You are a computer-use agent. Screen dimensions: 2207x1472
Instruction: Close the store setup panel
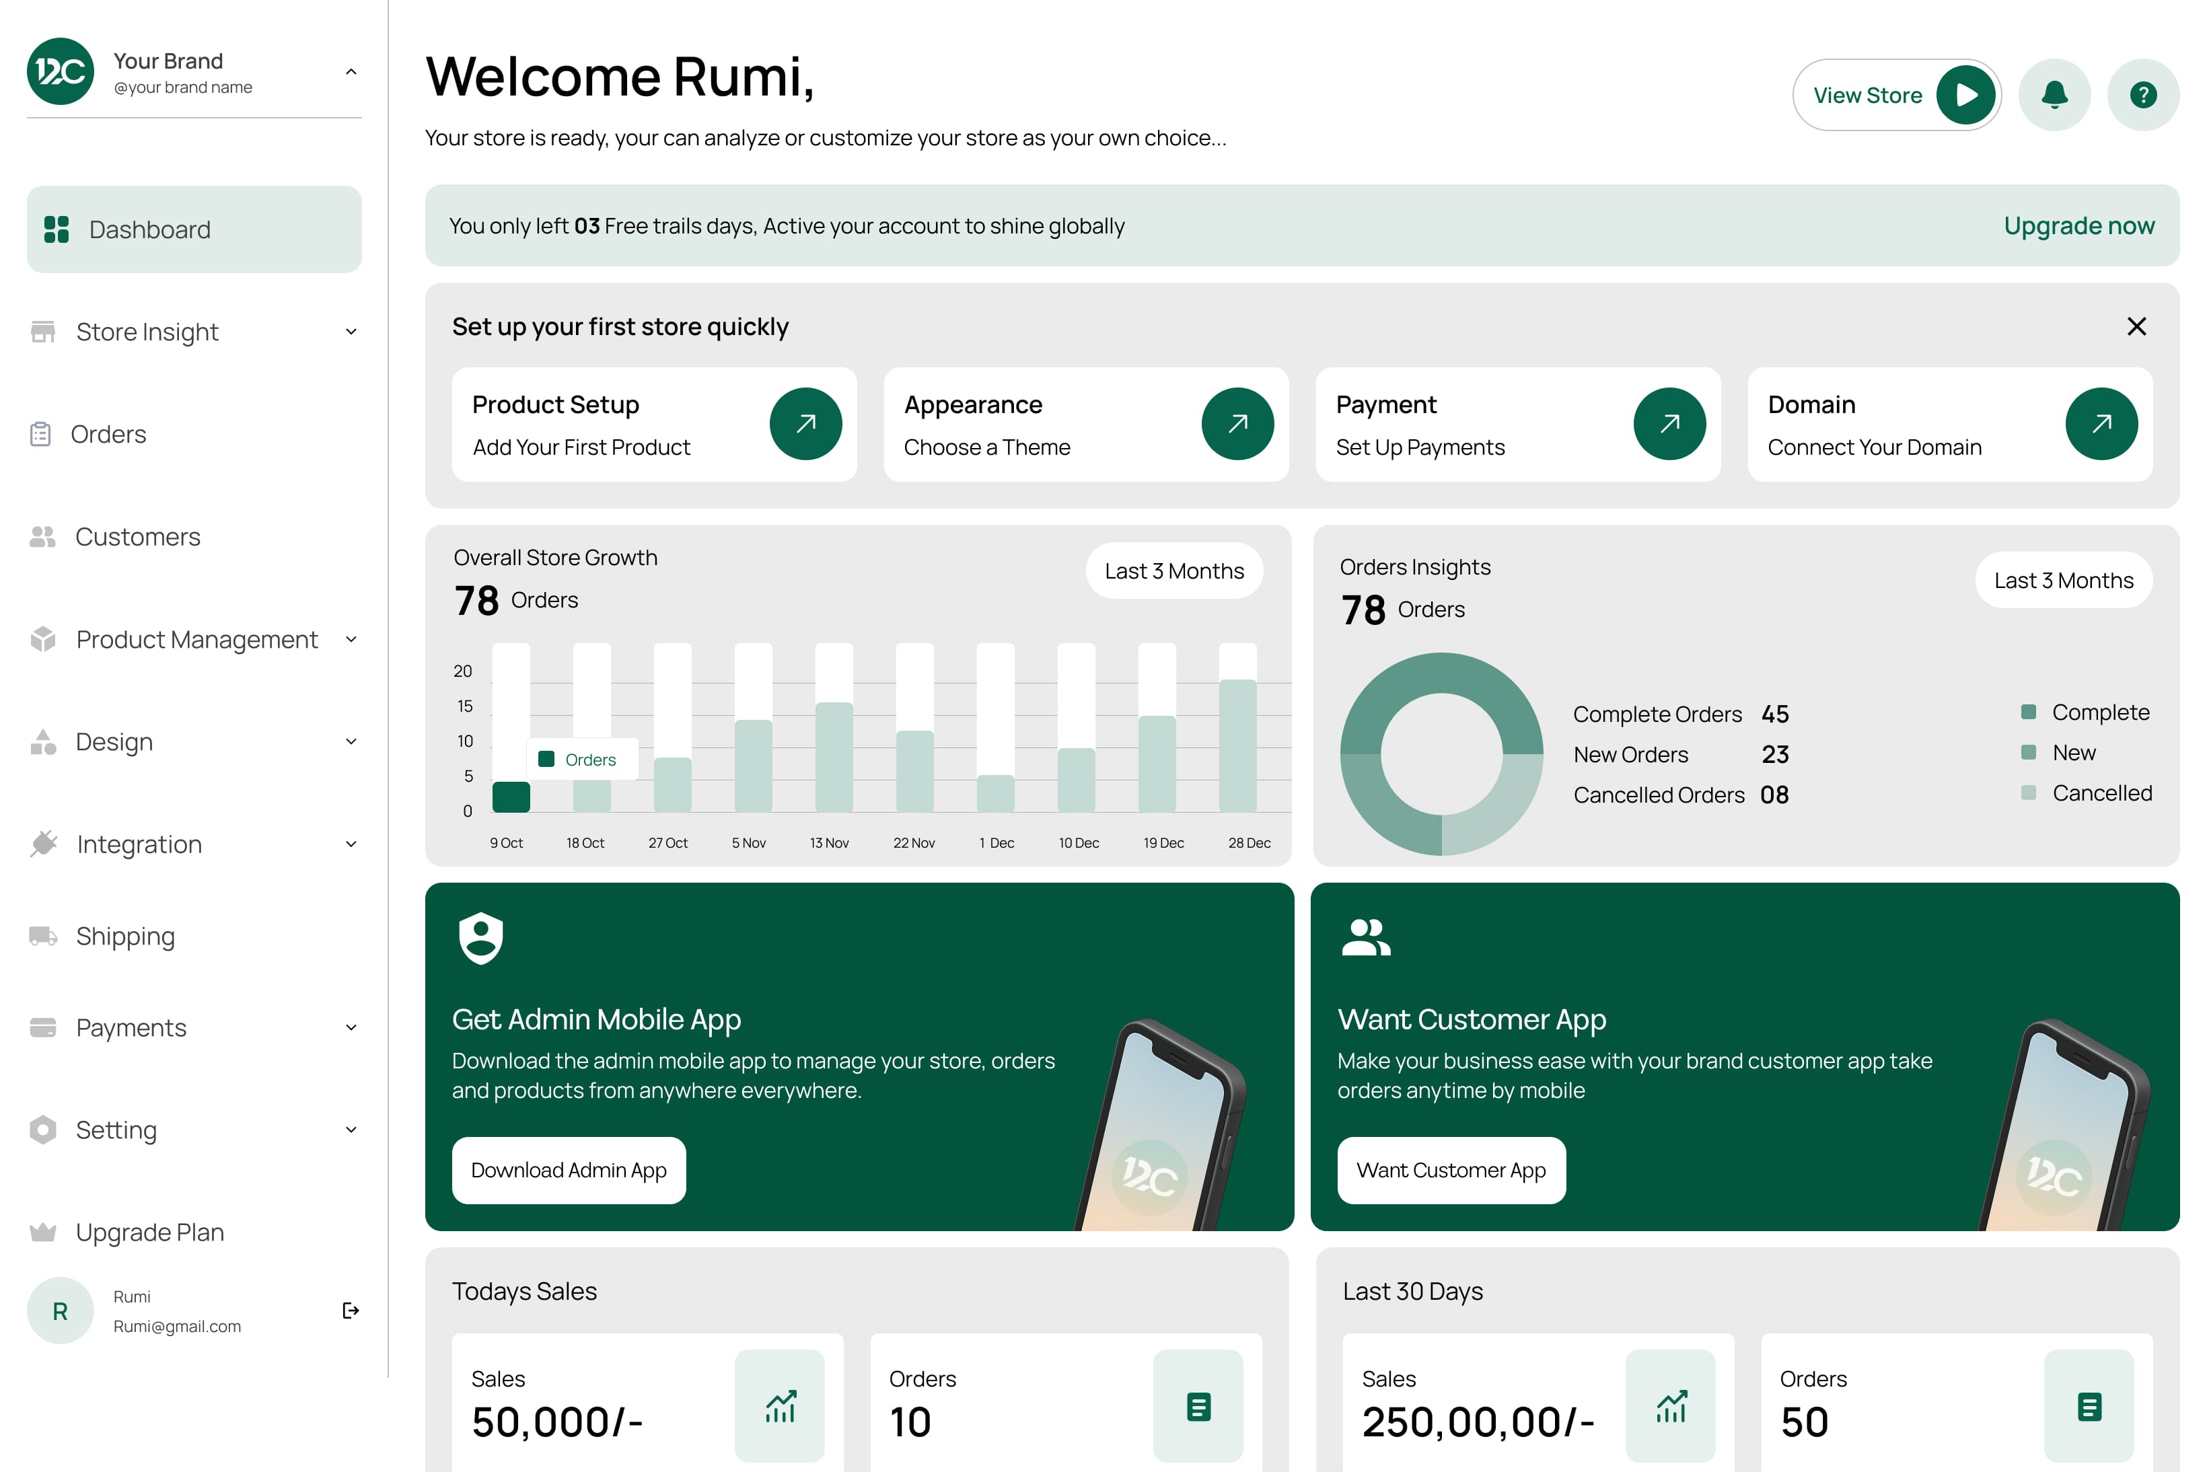[x=2136, y=326]
